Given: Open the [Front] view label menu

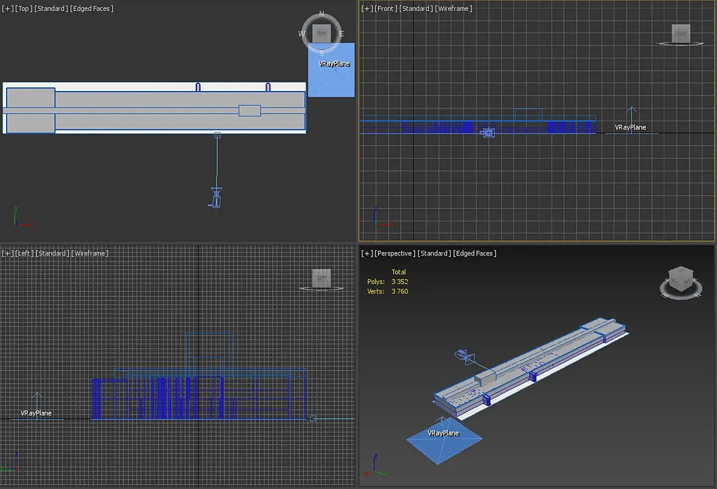Looking at the screenshot, I should point(385,8).
